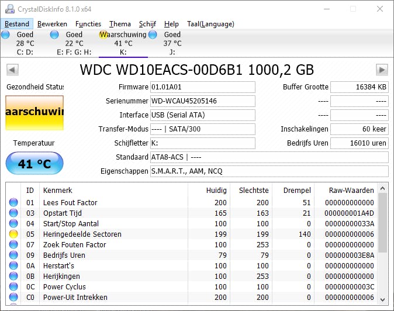Click the blue status icon of disk C: D:
394x311 pixels.
click(x=5, y=34)
